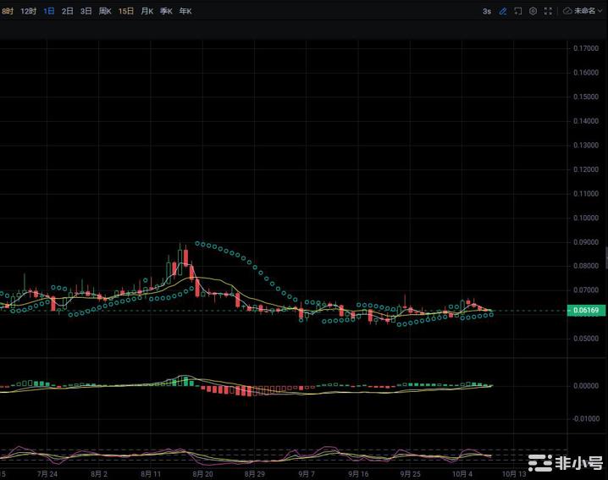The image size is (608, 480).
Task: Toggle the drawing pencil tool
Action: click(503, 11)
